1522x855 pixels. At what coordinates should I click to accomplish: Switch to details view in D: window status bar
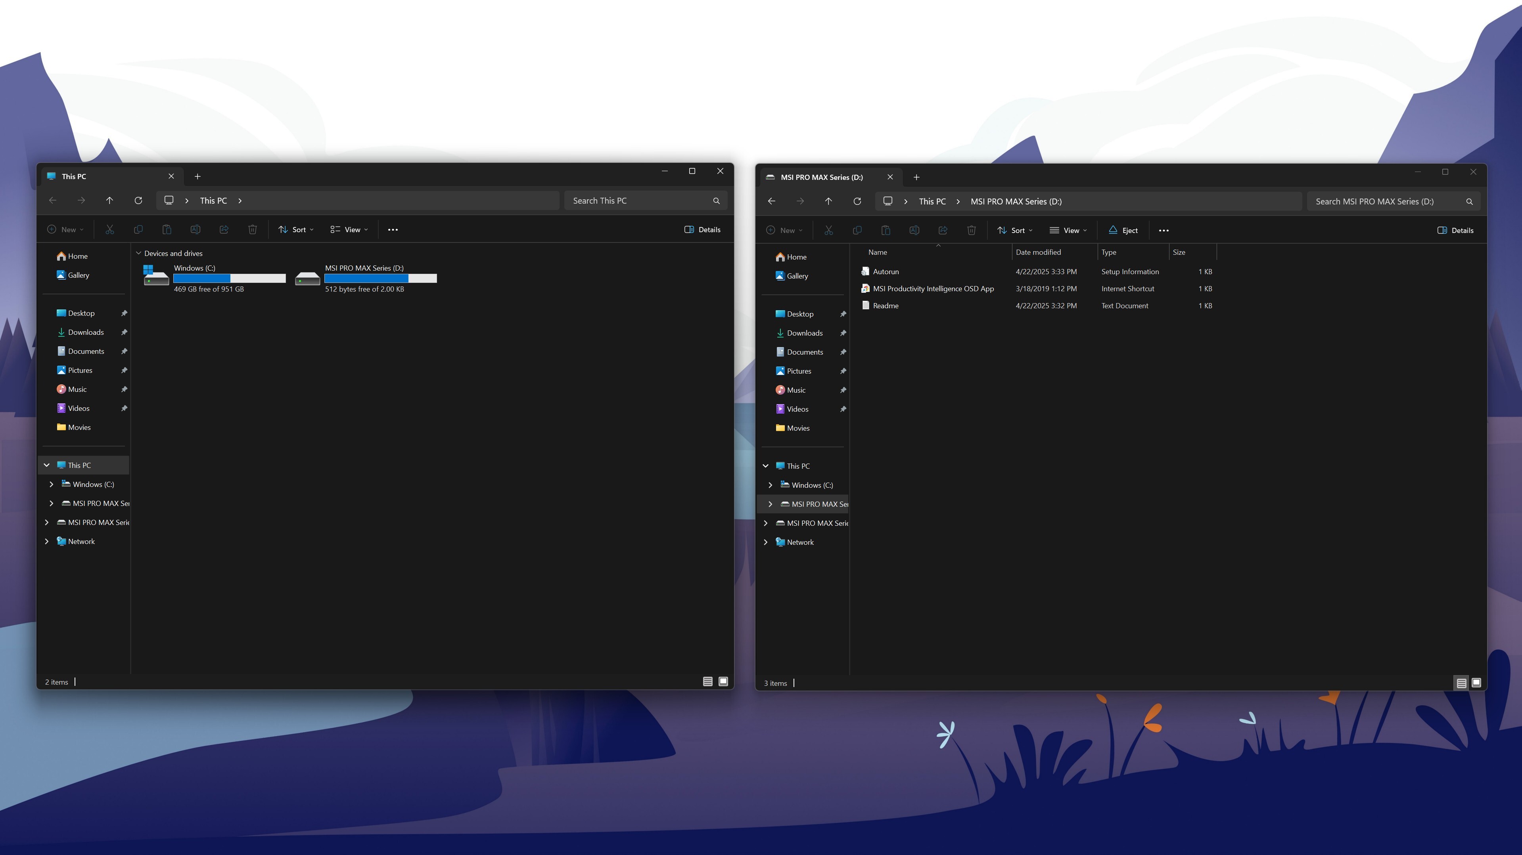[1461, 683]
